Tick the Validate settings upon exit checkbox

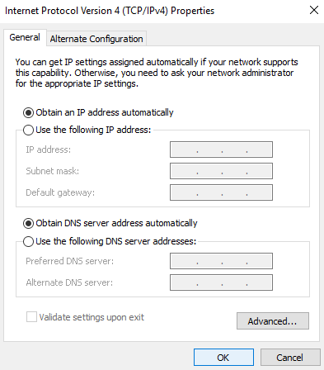pos(31,317)
